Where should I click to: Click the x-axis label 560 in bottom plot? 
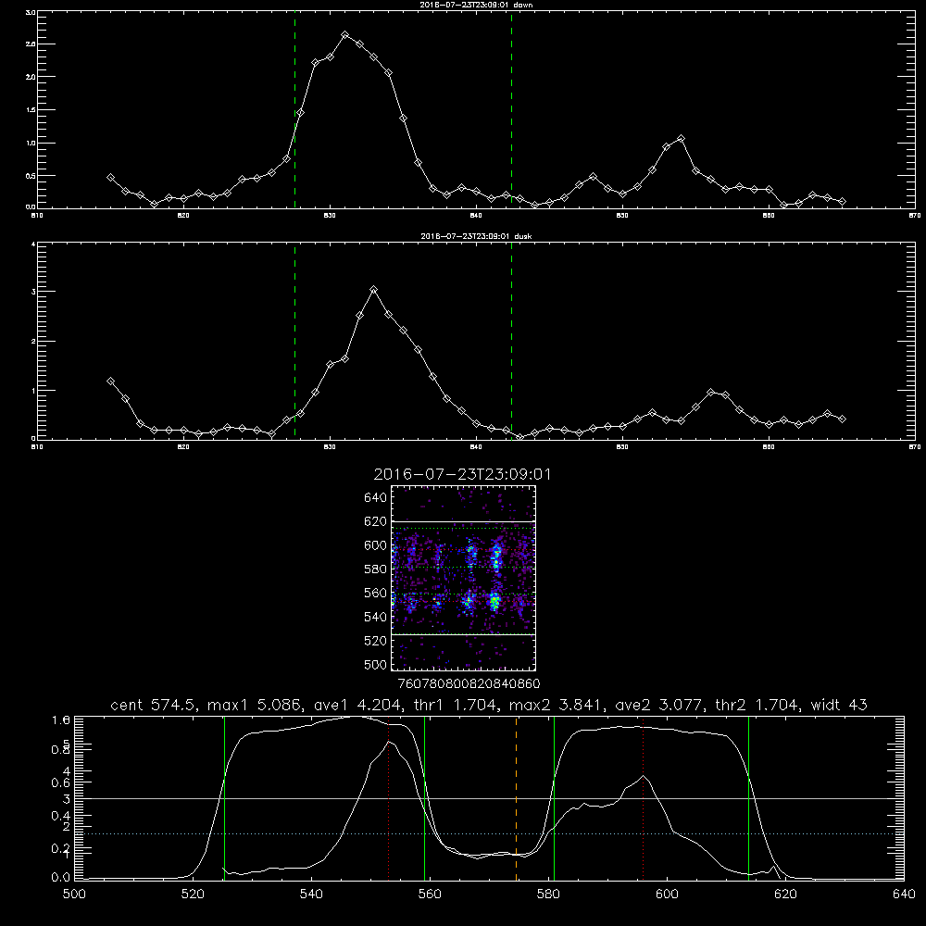(x=430, y=895)
